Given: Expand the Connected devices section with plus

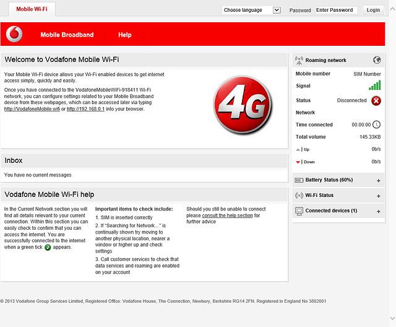Looking at the screenshot, I should 378,212.
